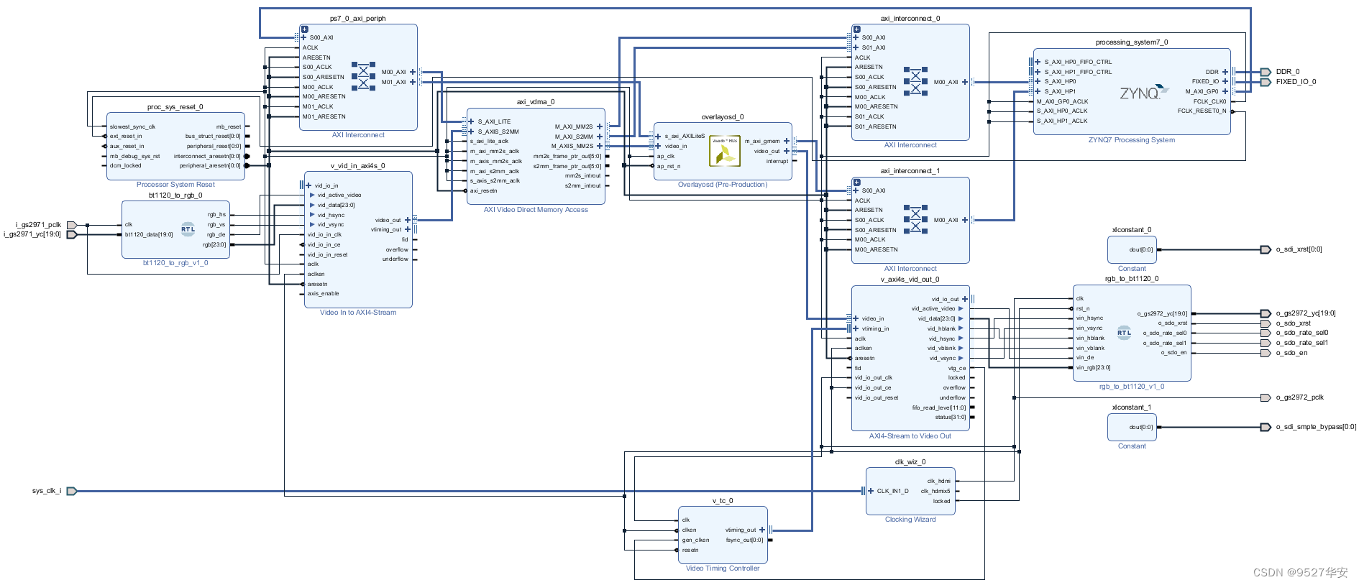Click the AXI Video Direct Memory Access label
Screen dimensions: 1359x585
pos(536,210)
